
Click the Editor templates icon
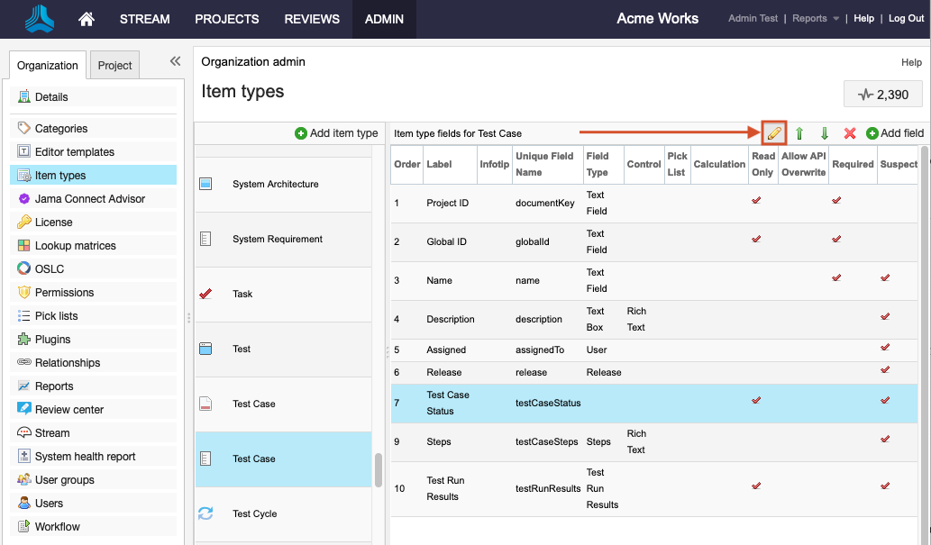click(23, 151)
